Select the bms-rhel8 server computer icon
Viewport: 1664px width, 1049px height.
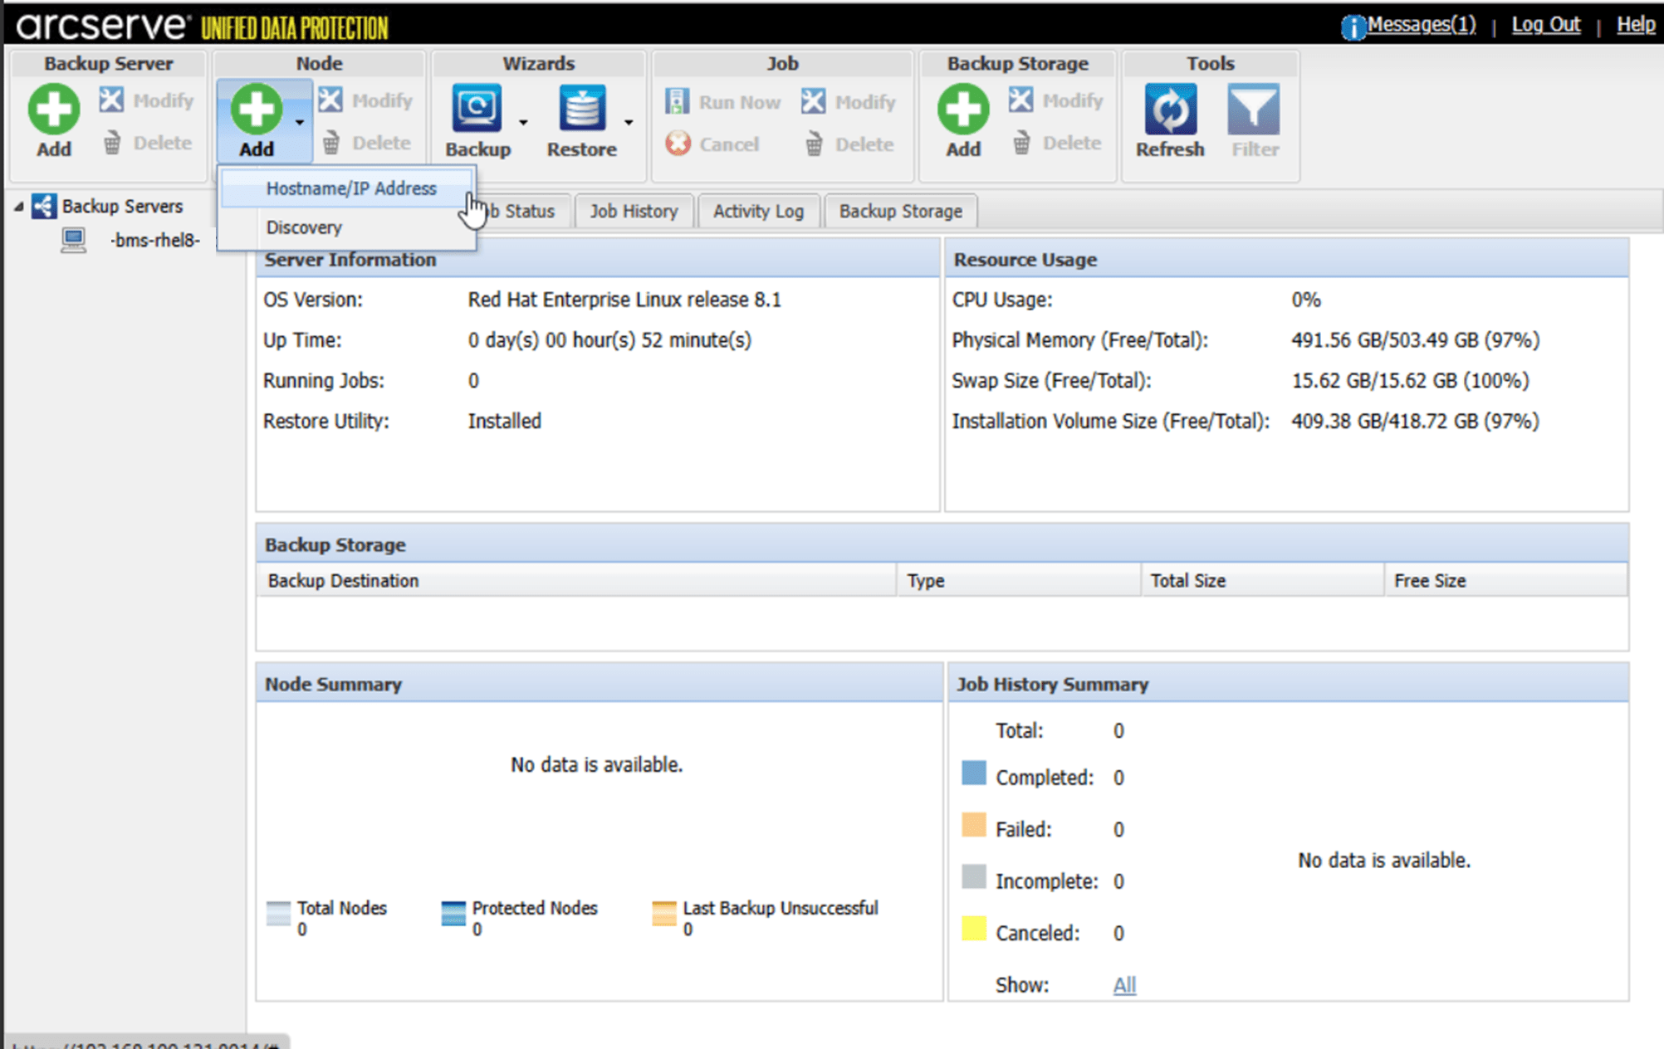(73, 240)
